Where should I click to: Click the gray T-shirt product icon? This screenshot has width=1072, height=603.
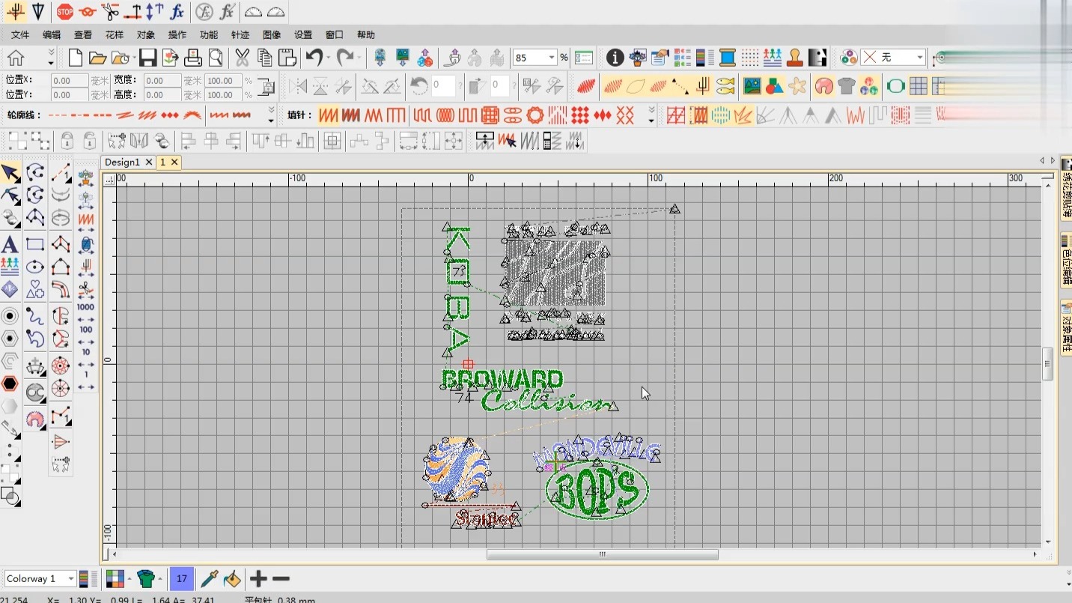[847, 86]
